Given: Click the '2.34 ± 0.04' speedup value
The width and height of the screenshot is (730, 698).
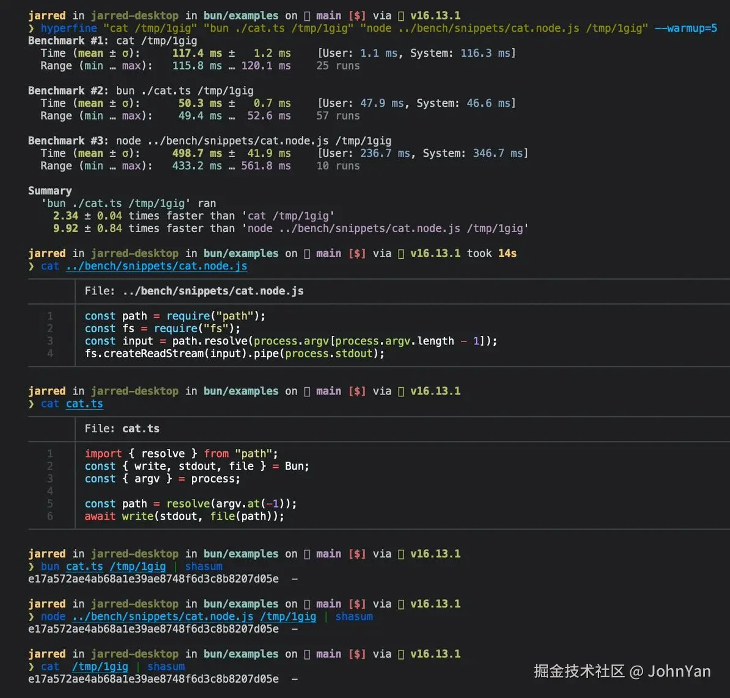Looking at the screenshot, I should [x=87, y=216].
